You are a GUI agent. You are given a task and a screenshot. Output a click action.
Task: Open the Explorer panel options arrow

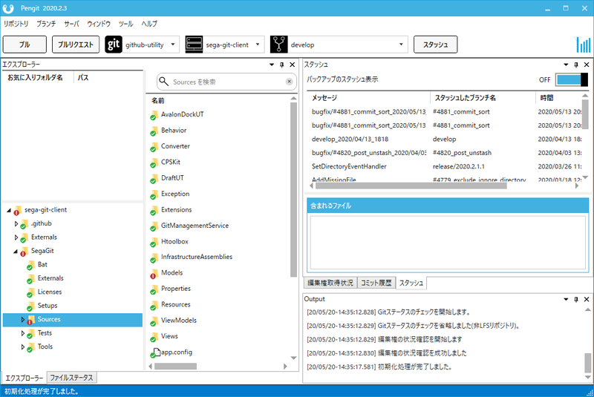click(x=272, y=65)
